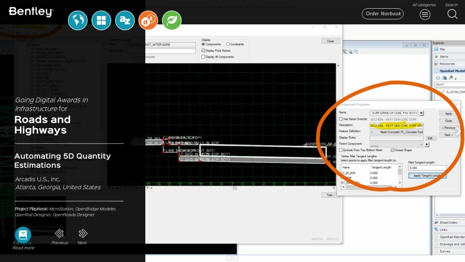
Task: Select the Components display radio button
Action: point(203,44)
